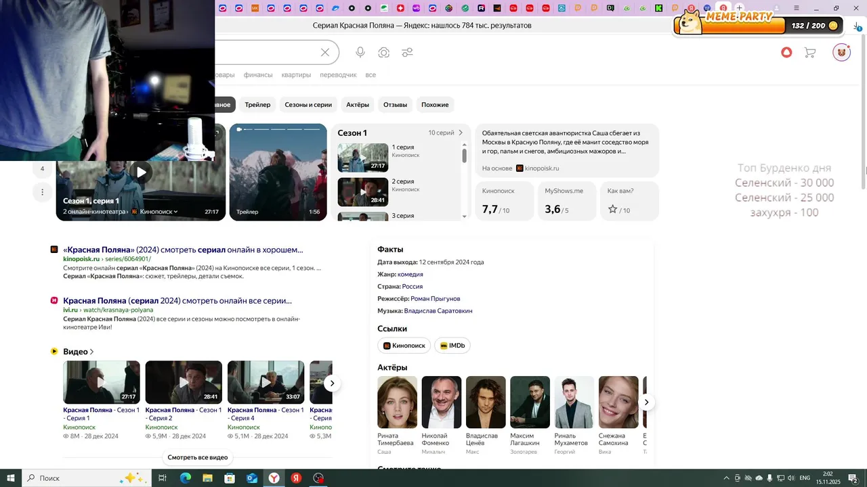Start voice search with the microphone icon
This screenshot has width=867, height=487.
(x=360, y=53)
